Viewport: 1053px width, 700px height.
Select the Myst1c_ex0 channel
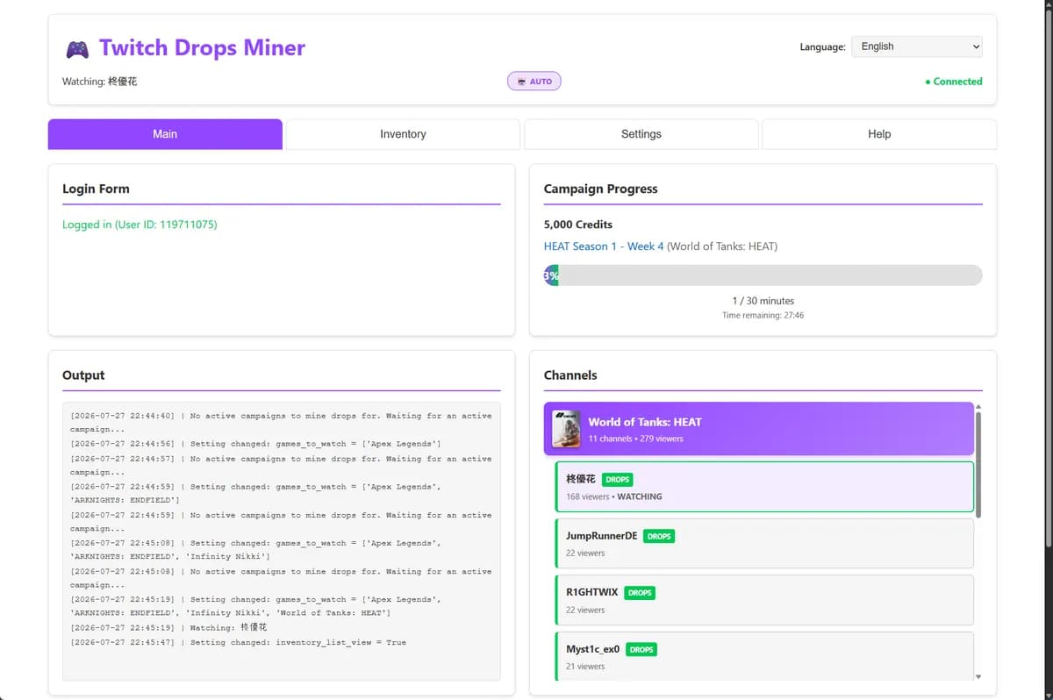(x=764, y=656)
